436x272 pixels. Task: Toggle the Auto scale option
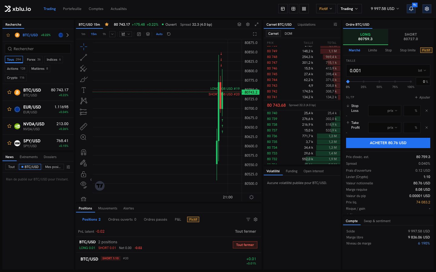click(x=159, y=34)
